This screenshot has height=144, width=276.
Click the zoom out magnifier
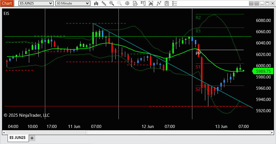click(120, 3)
